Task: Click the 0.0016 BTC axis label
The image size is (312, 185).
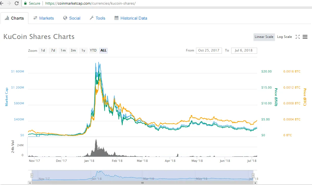Action: tap(292, 72)
